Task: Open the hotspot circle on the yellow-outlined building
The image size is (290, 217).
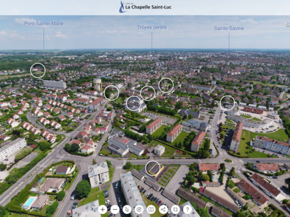Action: point(153,168)
